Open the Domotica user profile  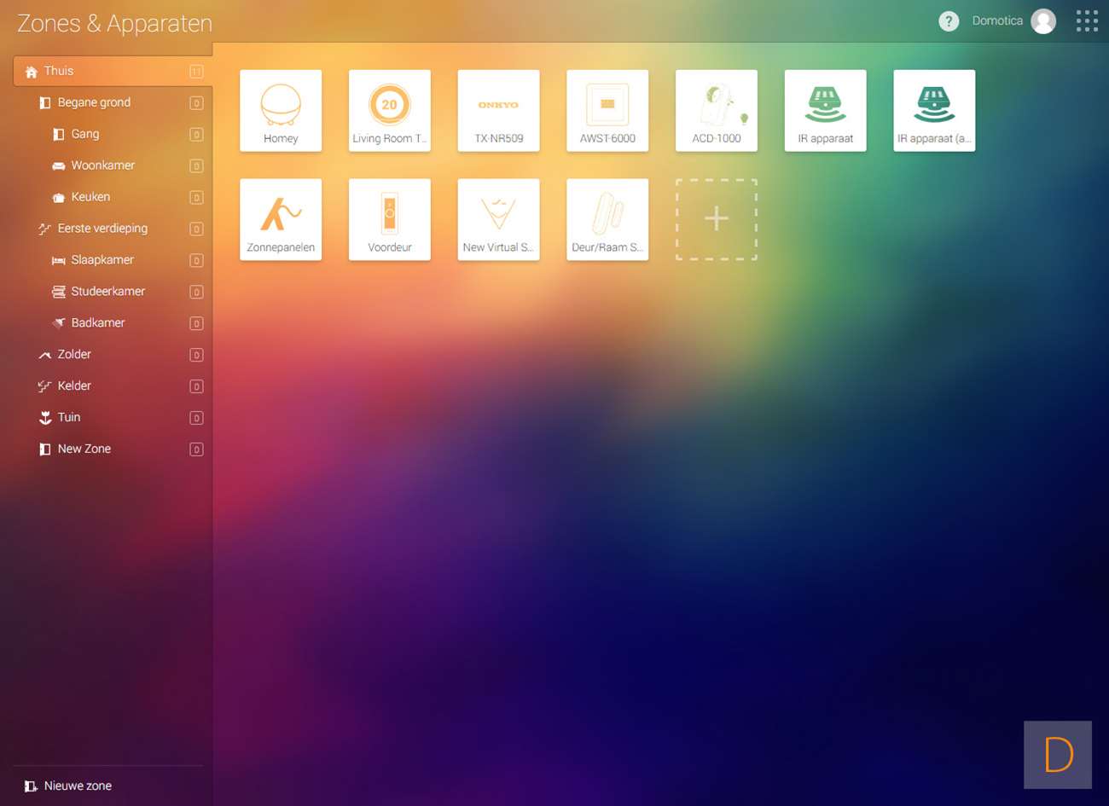(x=1042, y=21)
